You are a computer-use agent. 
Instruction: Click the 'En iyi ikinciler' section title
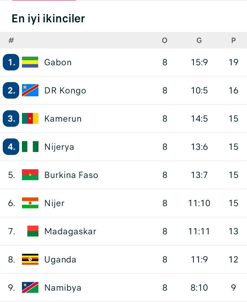pos(48,19)
